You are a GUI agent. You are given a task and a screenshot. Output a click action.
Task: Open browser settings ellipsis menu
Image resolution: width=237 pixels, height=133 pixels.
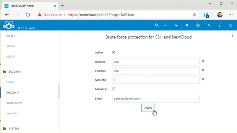(231, 15)
